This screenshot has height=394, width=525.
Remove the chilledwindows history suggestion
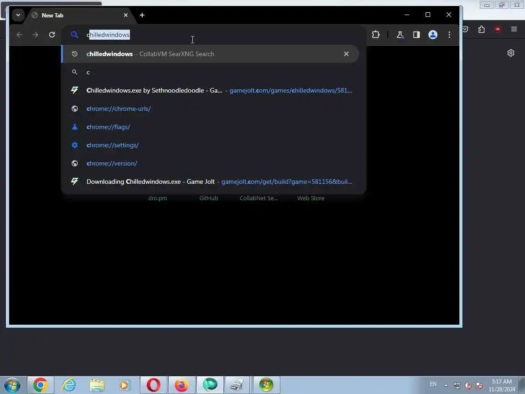(346, 54)
